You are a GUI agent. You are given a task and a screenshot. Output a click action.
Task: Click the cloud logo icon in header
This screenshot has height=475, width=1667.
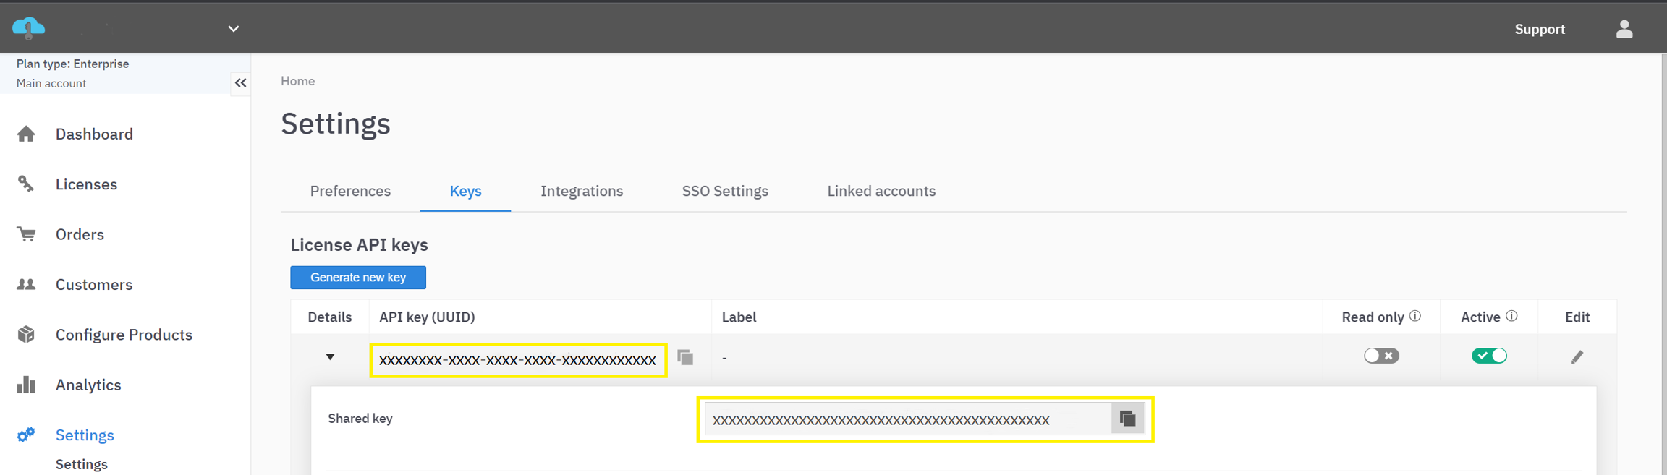click(x=29, y=28)
